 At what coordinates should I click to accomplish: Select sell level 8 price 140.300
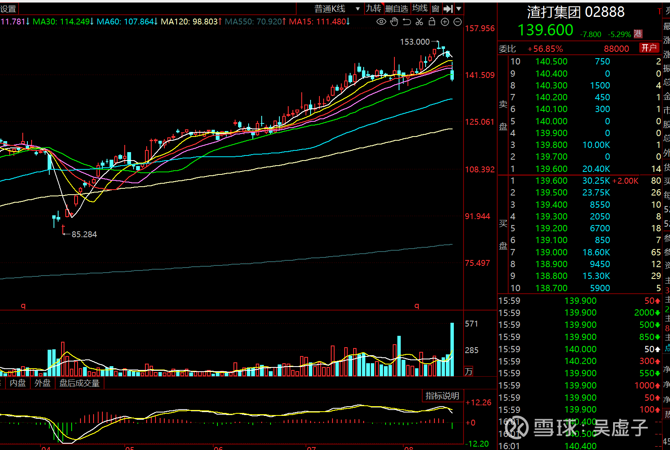pos(551,86)
